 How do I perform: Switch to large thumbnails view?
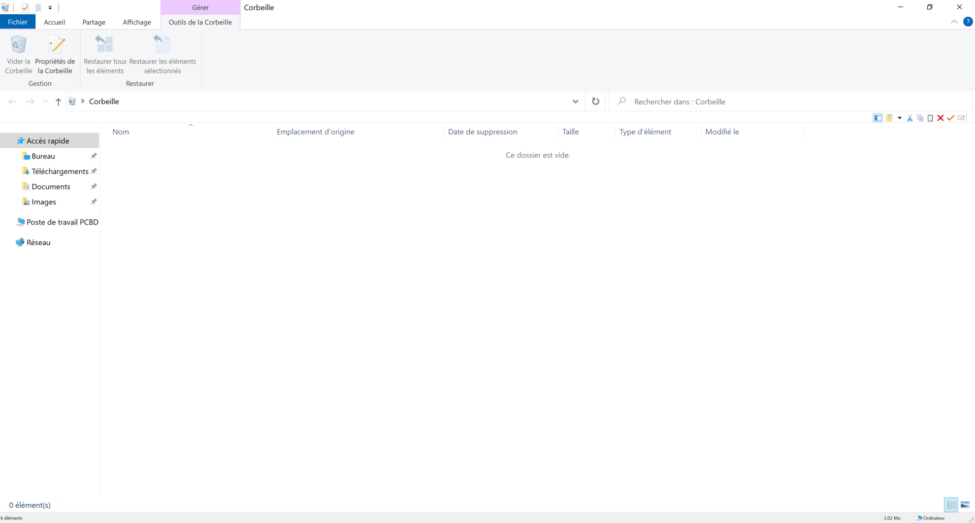pos(965,505)
